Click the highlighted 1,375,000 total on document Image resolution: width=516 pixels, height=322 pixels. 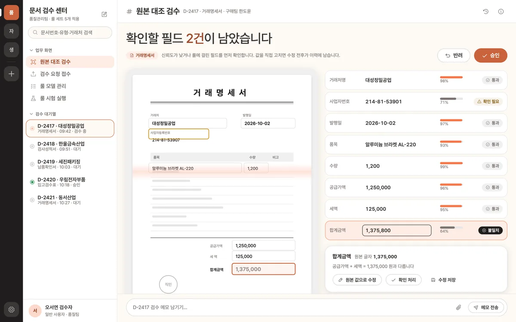coord(264,269)
